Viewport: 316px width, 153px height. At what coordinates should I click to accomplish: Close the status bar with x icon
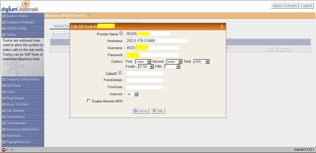click(12, 150)
